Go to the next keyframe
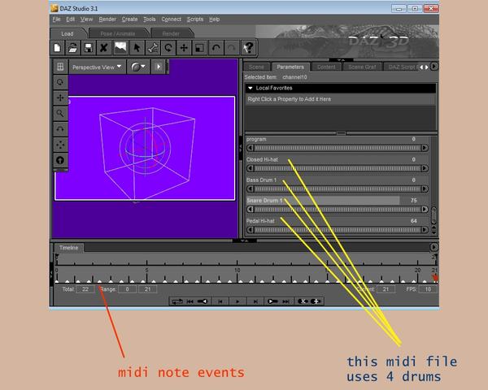The width and height of the screenshot is (488, 390). (272, 301)
